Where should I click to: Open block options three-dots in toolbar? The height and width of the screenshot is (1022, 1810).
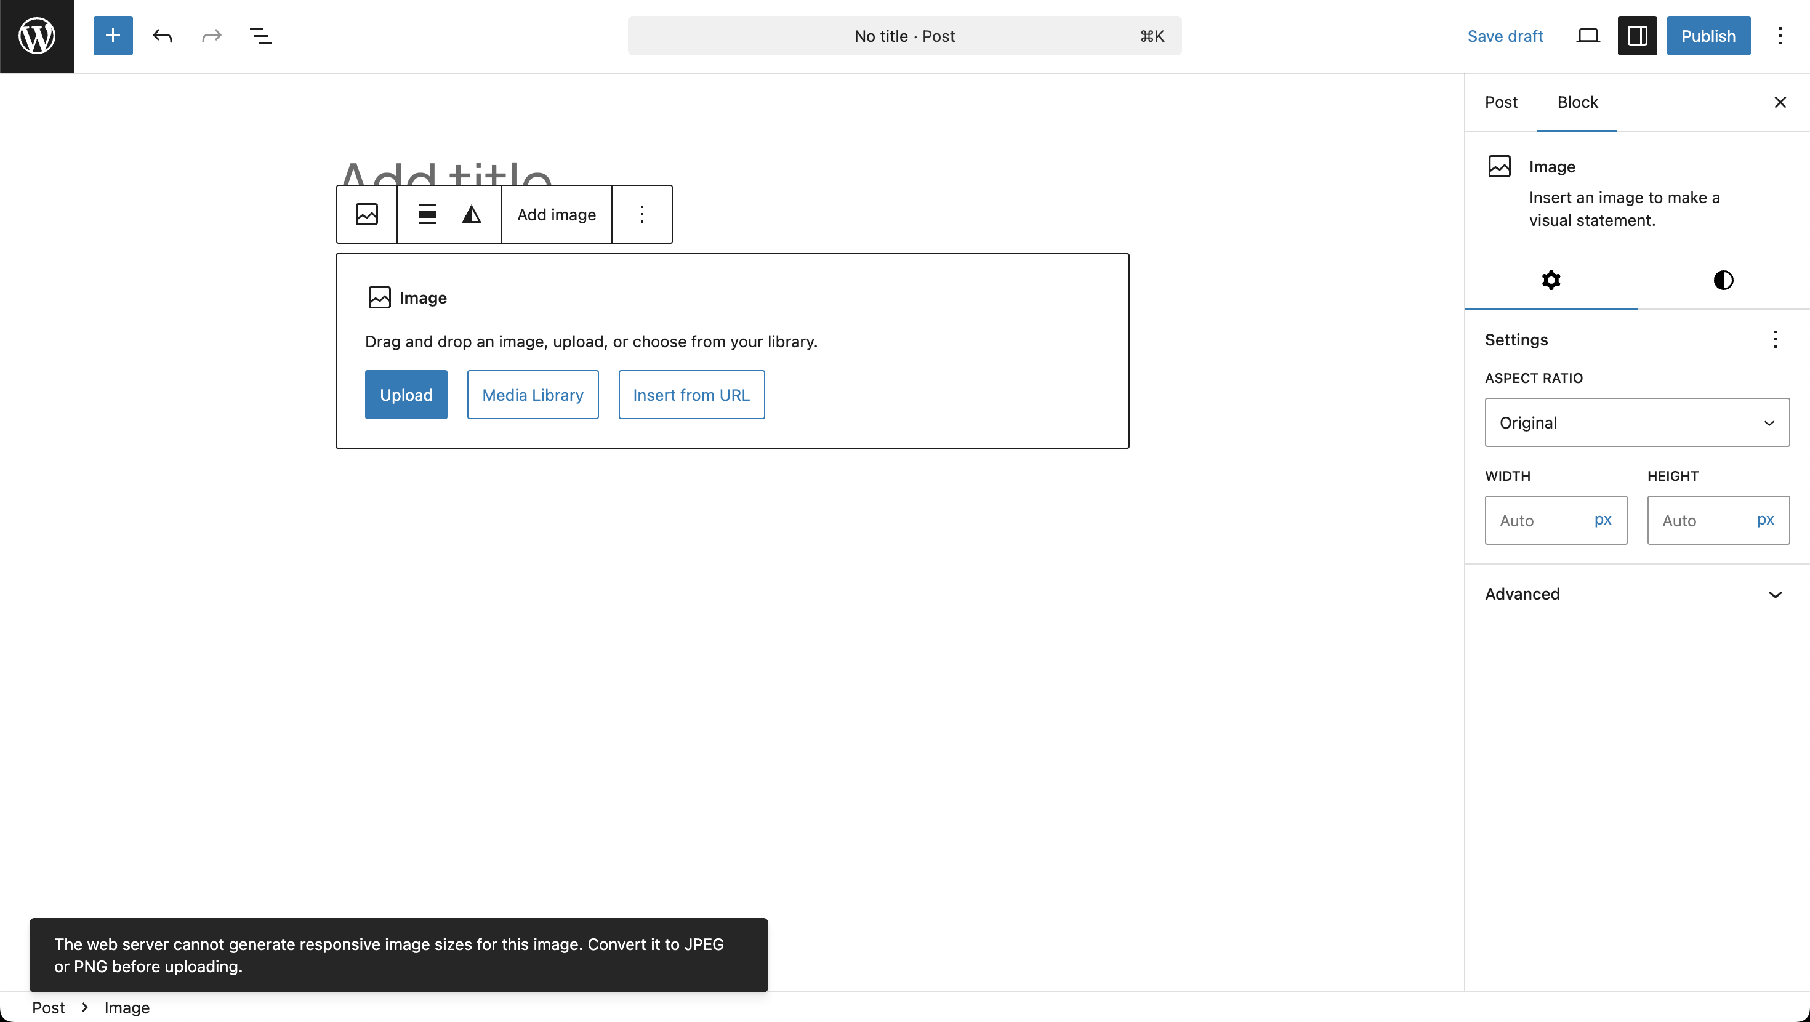[x=642, y=214]
